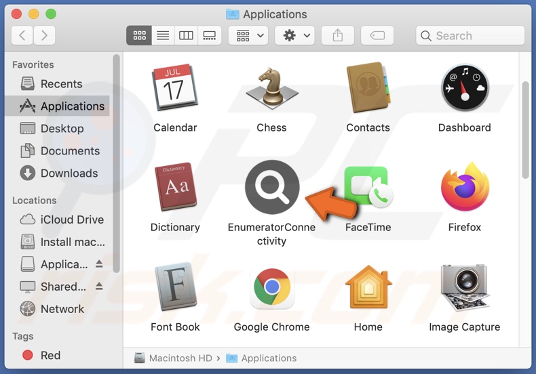Click the folder icon in the window title

pyautogui.click(x=233, y=14)
